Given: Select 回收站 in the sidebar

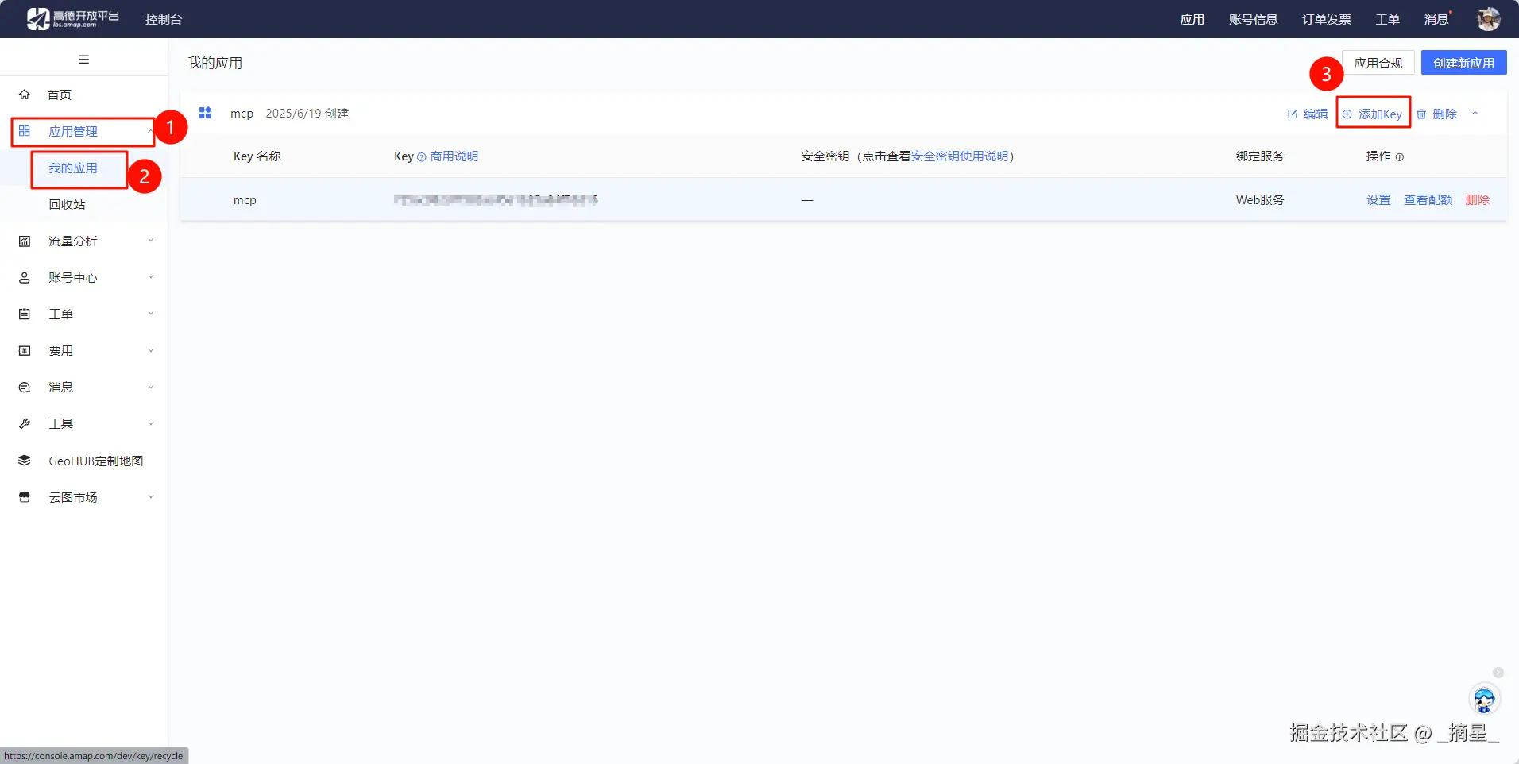Looking at the screenshot, I should [x=67, y=204].
